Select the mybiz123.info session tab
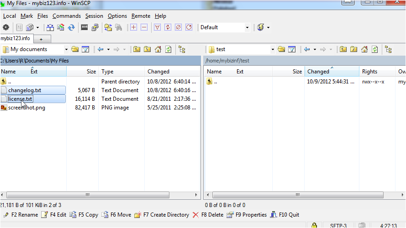This screenshot has width=406, height=228. click(x=16, y=38)
